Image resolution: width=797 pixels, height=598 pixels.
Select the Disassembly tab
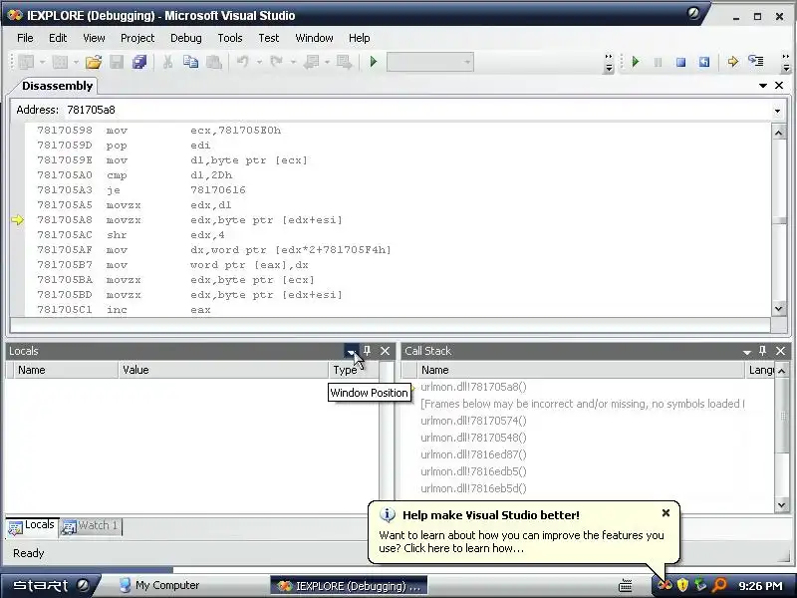(57, 86)
